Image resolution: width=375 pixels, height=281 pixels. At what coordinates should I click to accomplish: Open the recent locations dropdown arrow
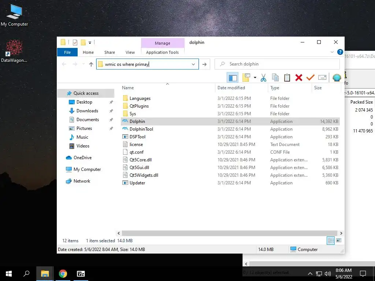[x=83, y=64]
